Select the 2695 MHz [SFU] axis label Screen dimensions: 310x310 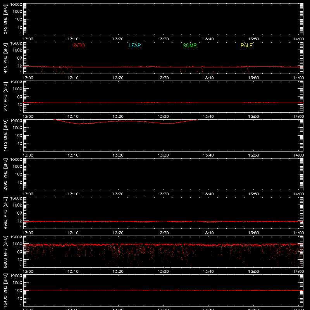[5, 174]
